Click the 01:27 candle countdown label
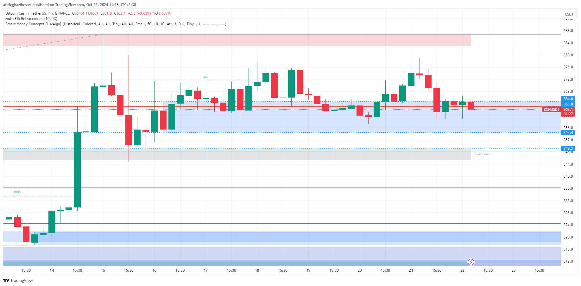This screenshot has height=286, width=581. click(x=568, y=114)
